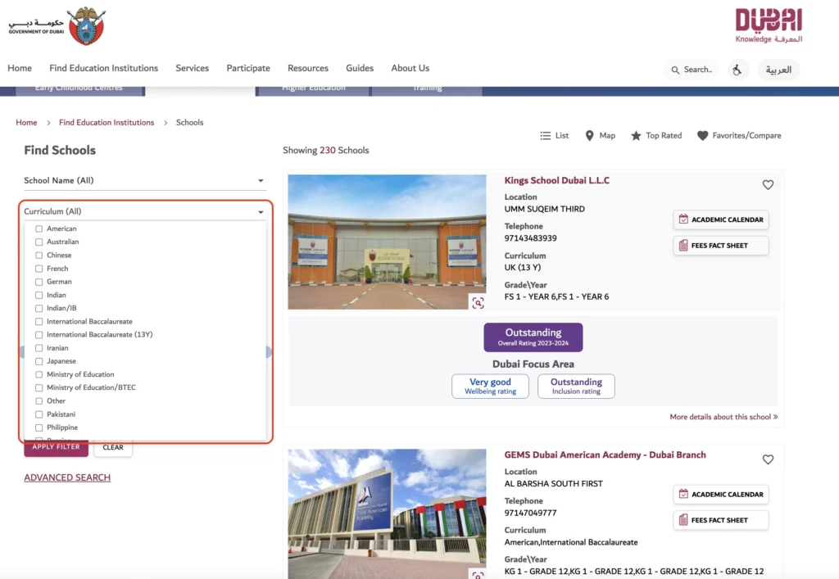
Task: Check the Chinese curriculum checkbox
Action: pyautogui.click(x=39, y=256)
